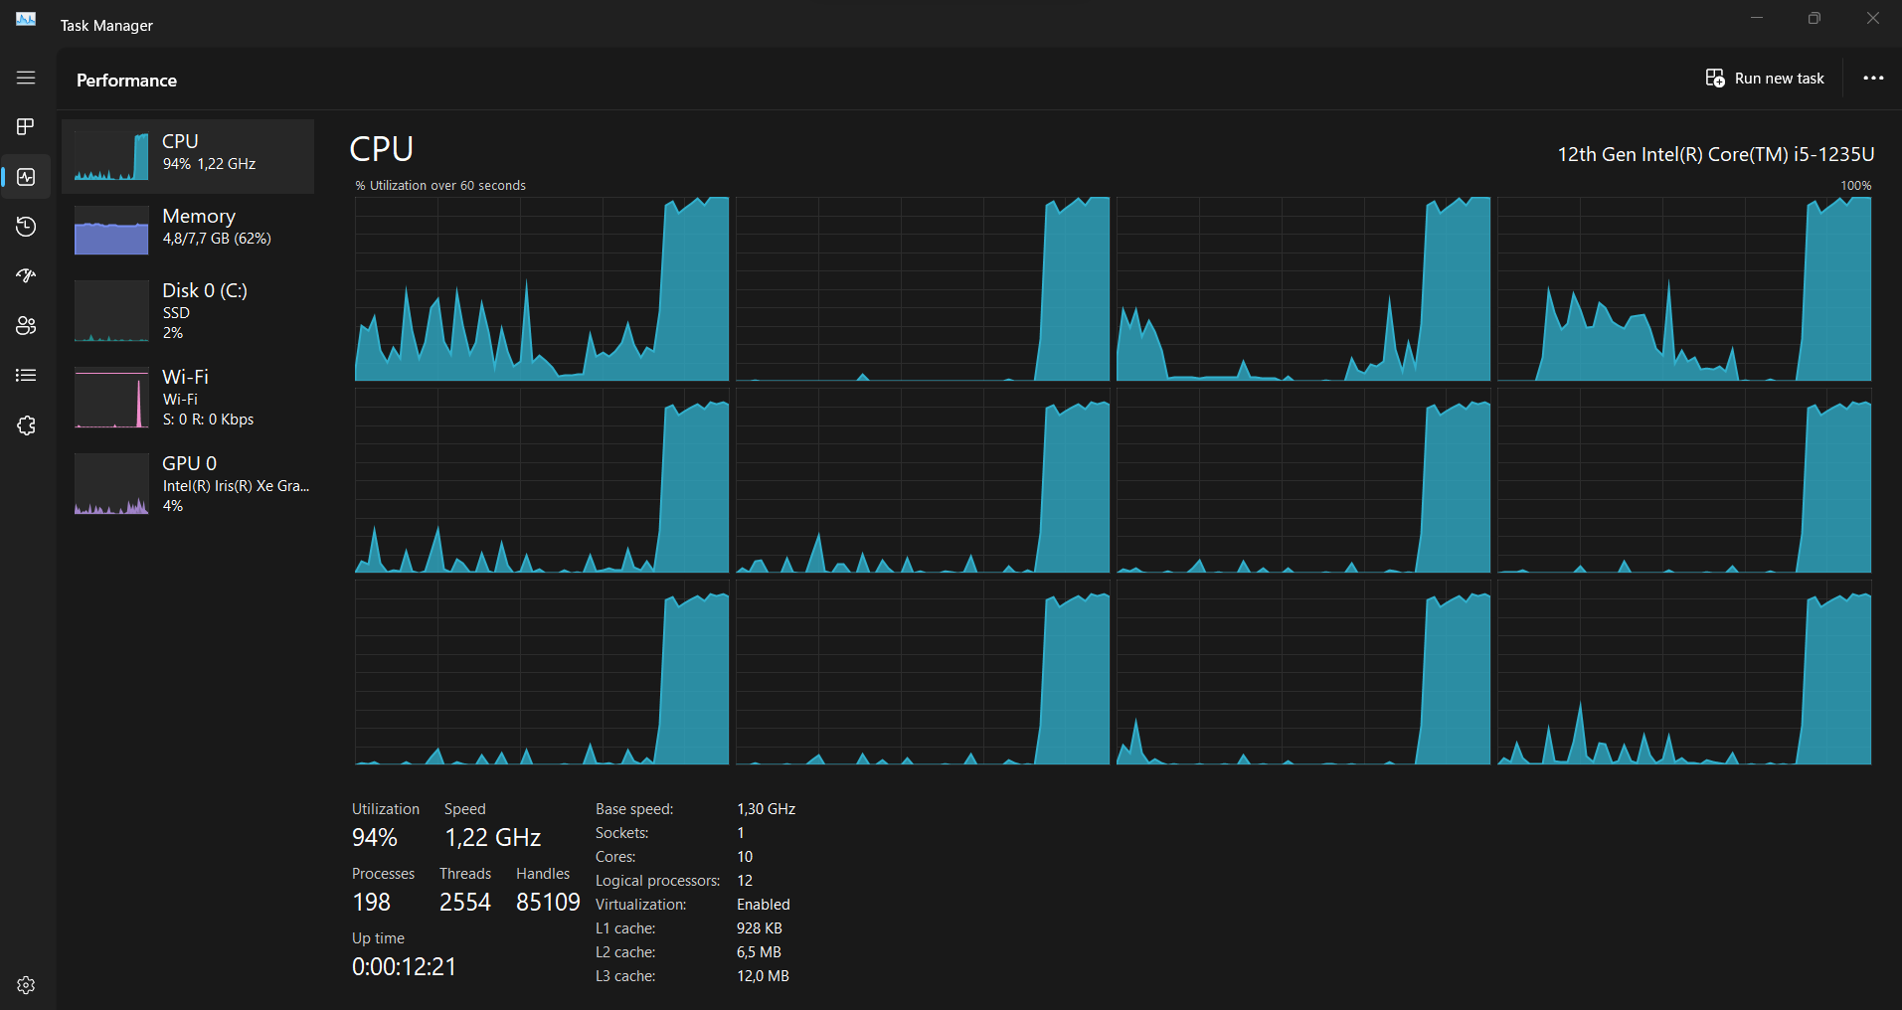Open Task Manager settings gear
Image resolution: width=1902 pixels, height=1010 pixels.
click(x=26, y=984)
